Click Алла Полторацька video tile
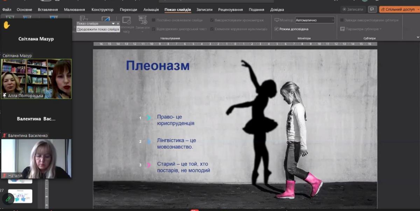The height and width of the screenshot is (211, 420). (x=36, y=79)
